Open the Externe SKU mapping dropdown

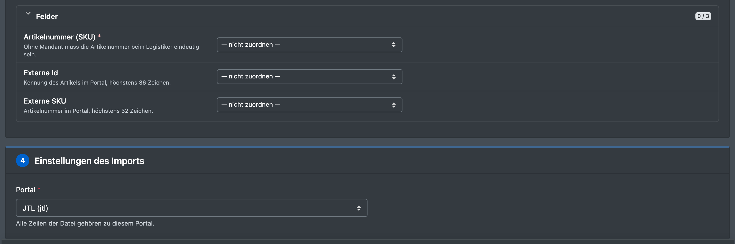309,105
